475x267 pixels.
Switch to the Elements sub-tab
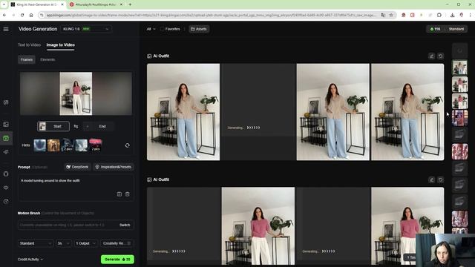click(47, 59)
